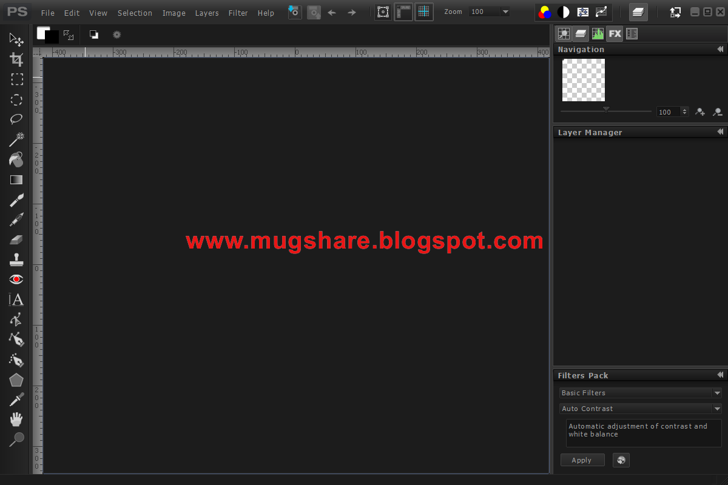Open the Zoom level dropdown arrow

coord(505,12)
